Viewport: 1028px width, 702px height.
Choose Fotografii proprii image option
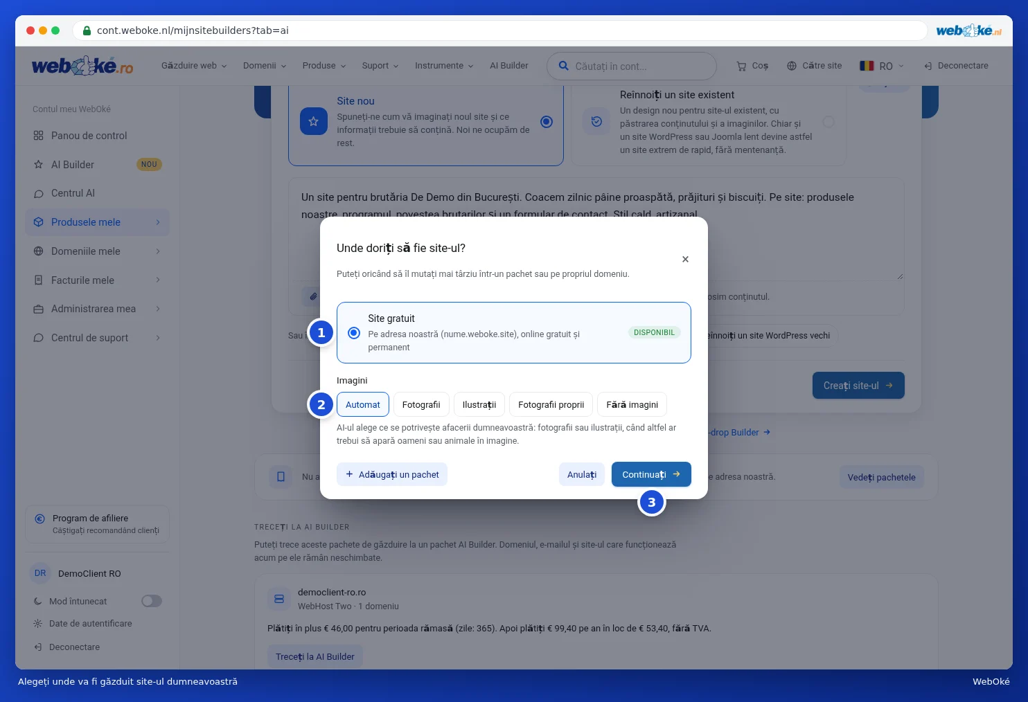click(551, 404)
